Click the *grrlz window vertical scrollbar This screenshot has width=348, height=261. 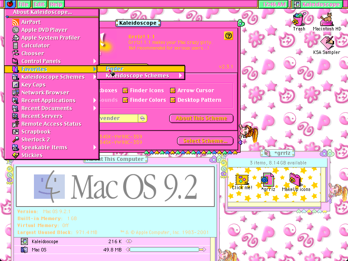coord(323,184)
